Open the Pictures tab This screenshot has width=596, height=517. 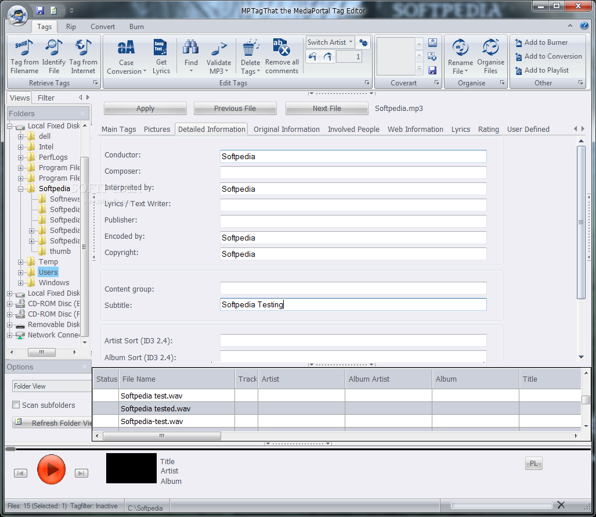pyautogui.click(x=157, y=130)
